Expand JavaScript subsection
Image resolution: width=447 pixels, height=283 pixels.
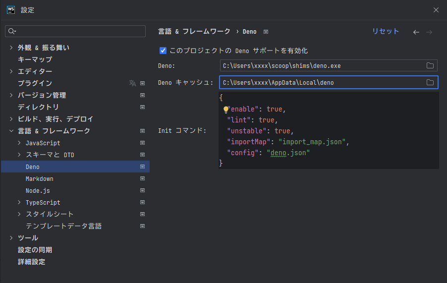19,143
